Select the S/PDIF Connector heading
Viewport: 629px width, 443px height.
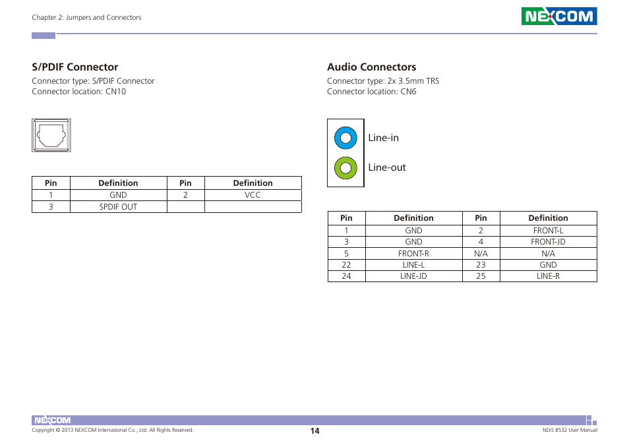pos(75,67)
